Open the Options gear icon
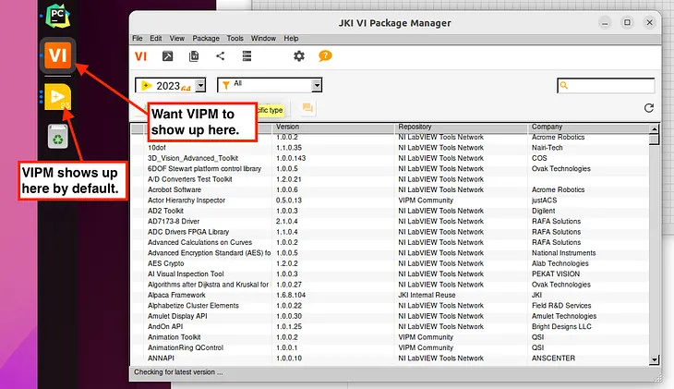 click(299, 56)
